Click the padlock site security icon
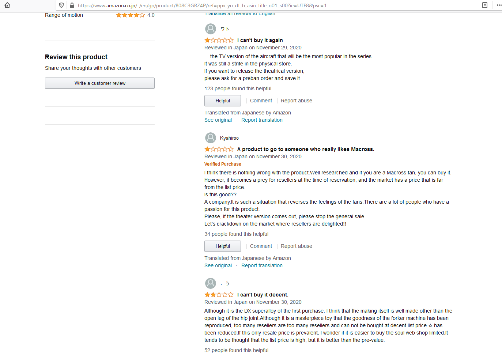502x355 pixels. pyautogui.click(x=72, y=5)
